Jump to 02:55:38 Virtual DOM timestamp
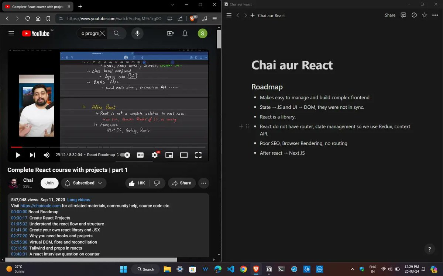 (x=19, y=242)
